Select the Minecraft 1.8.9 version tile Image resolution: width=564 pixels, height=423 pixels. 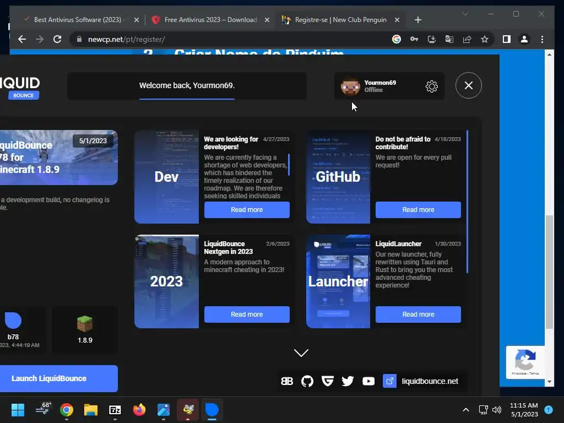pyautogui.click(x=85, y=330)
